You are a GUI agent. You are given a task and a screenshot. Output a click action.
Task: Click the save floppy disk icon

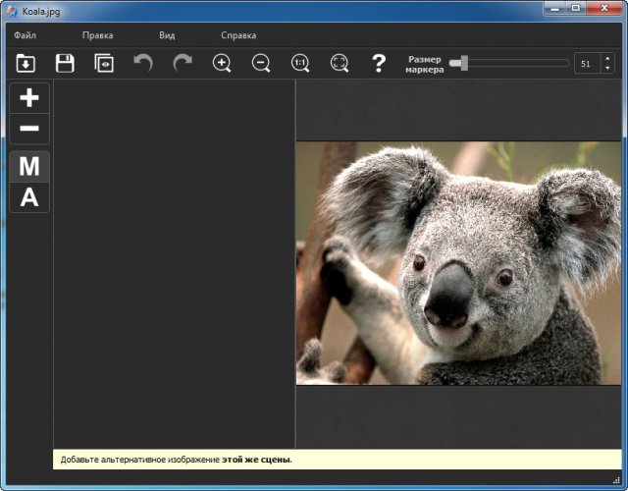coord(65,64)
